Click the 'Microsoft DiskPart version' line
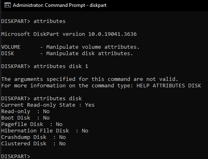 coord(69,34)
